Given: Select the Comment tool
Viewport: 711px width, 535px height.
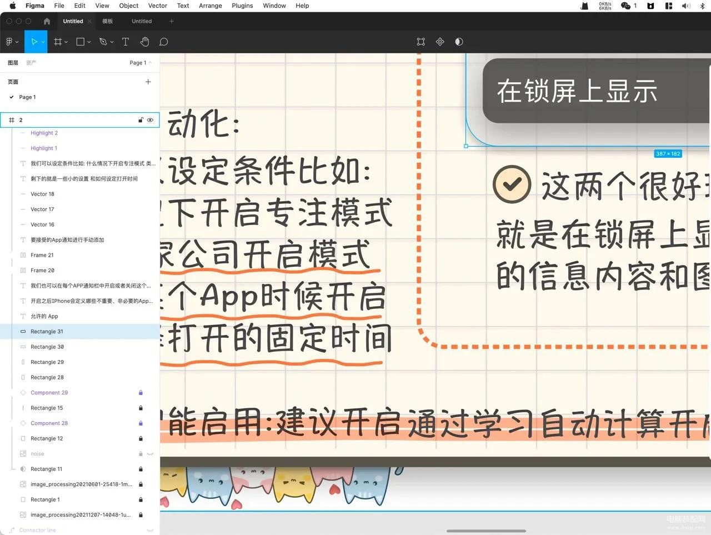Looking at the screenshot, I should tap(163, 42).
